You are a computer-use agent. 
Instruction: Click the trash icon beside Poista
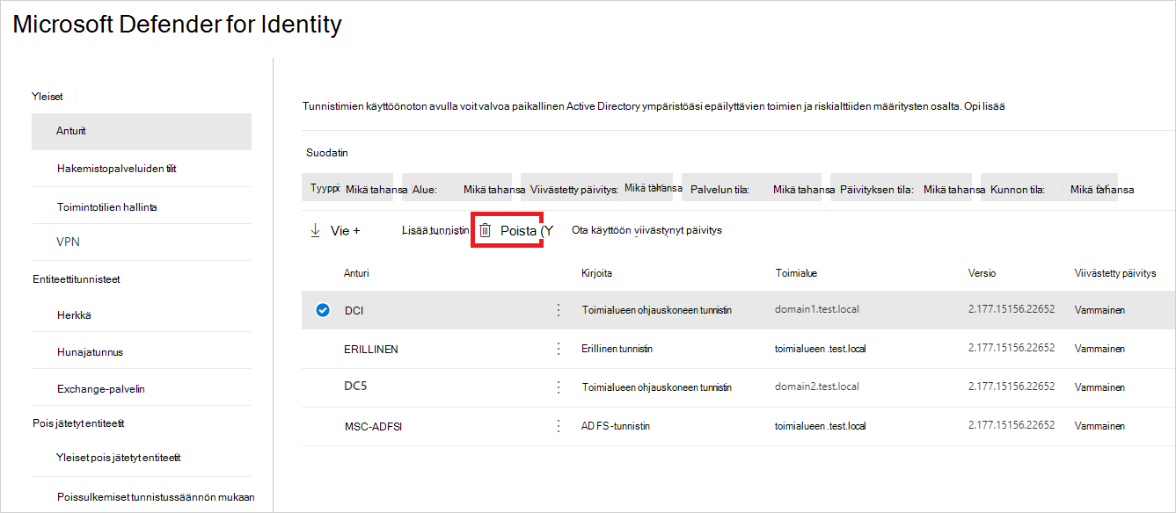click(x=485, y=230)
